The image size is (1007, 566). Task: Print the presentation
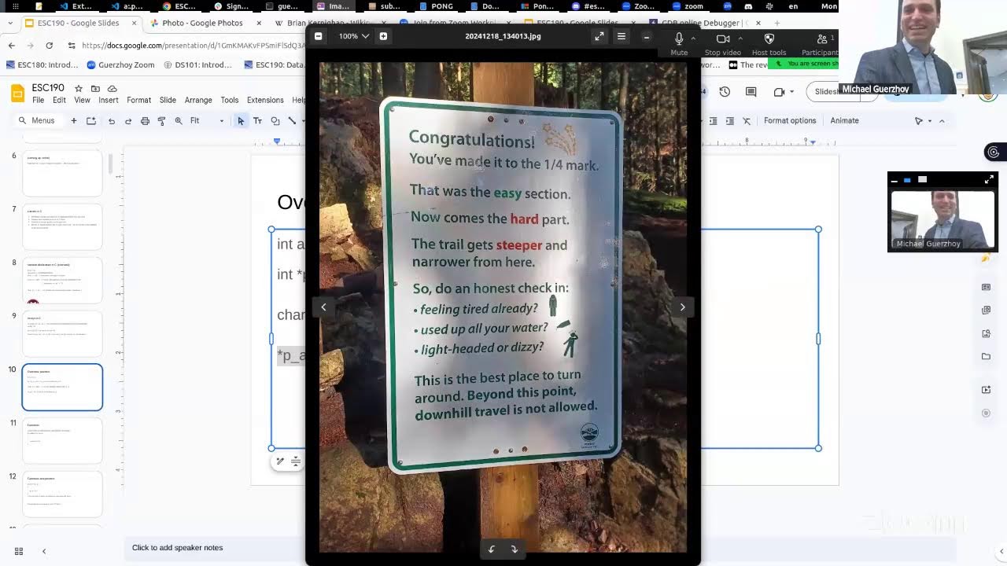coord(145,121)
